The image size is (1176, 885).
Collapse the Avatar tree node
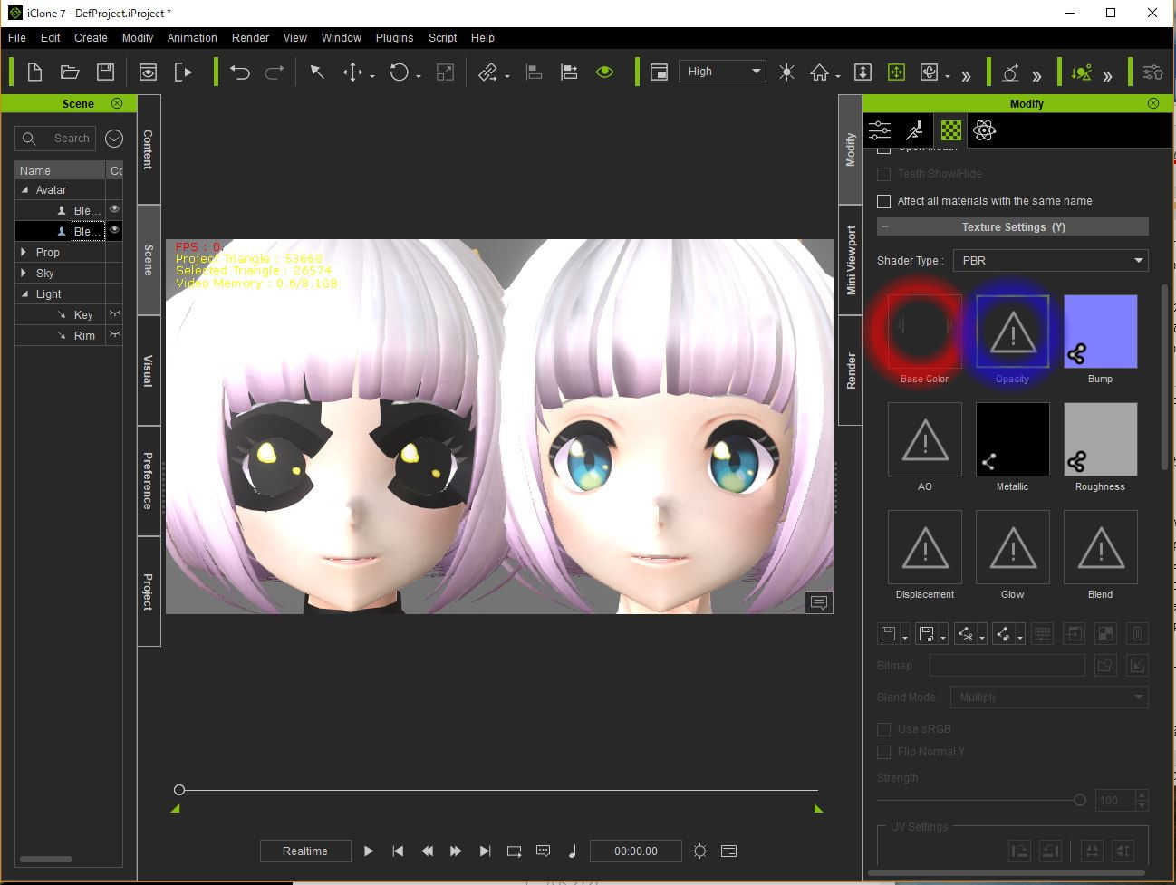(24, 190)
